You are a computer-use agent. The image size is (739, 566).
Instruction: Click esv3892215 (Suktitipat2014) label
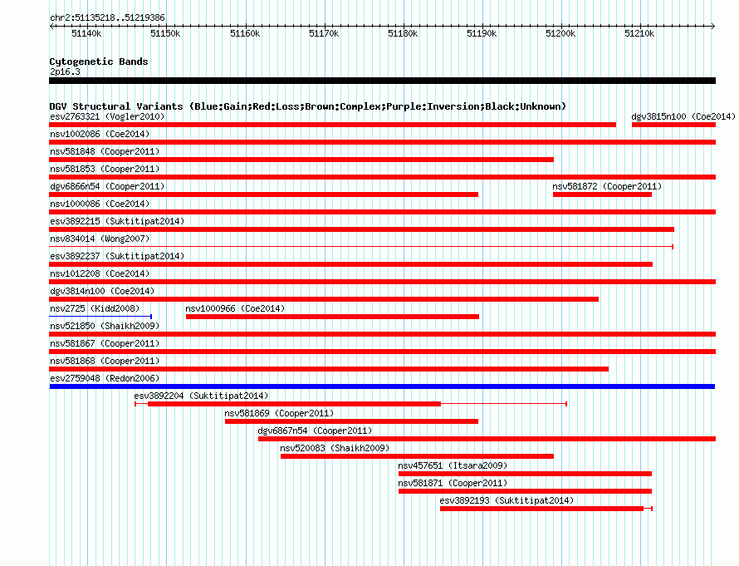[117, 221]
